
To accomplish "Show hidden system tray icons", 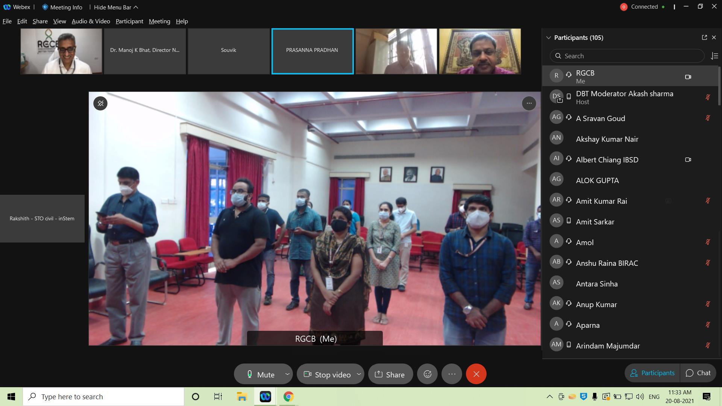I will 549,397.
